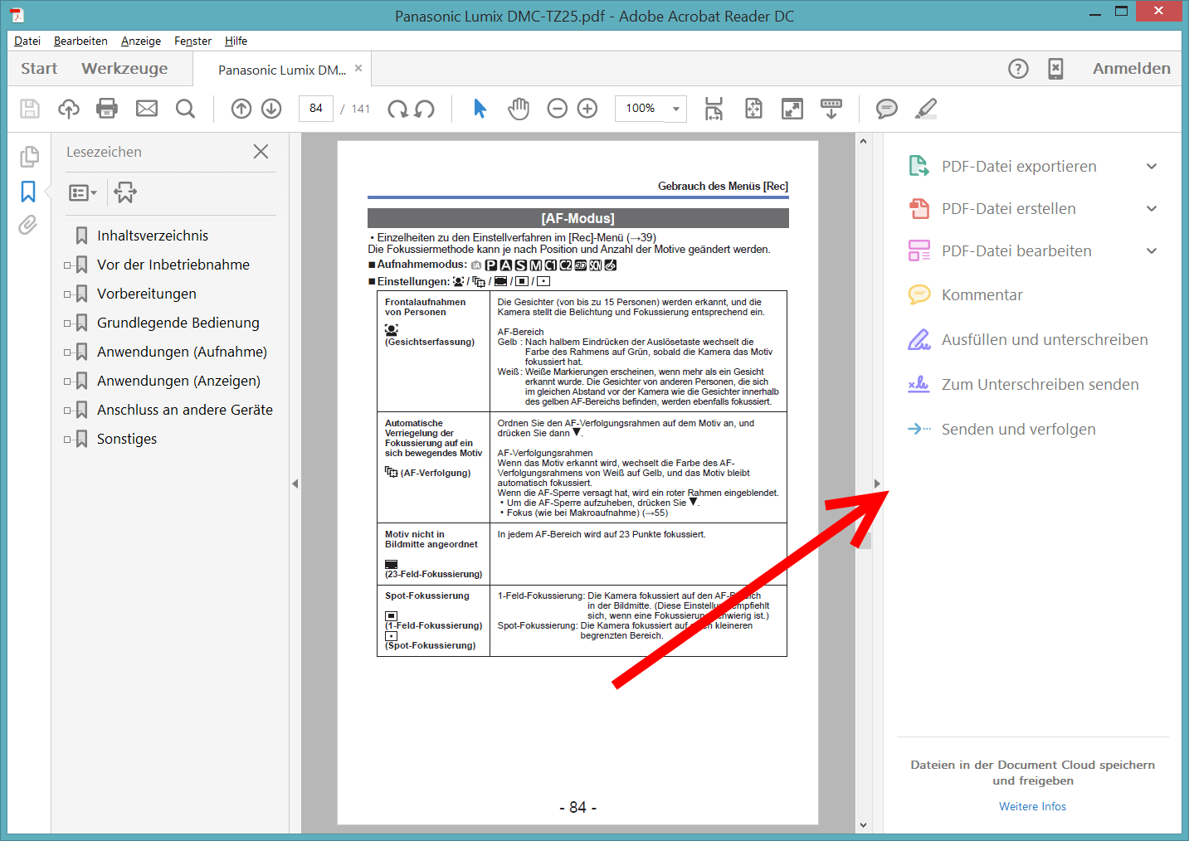Click the Anmelden sign-in button
The height and width of the screenshot is (841, 1189).
[x=1132, y=69]
